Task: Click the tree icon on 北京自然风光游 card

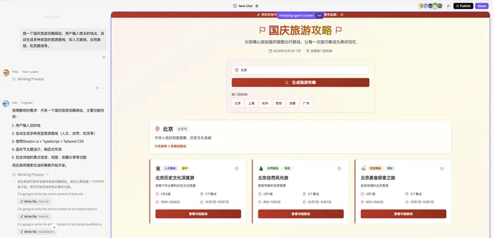Action: (x=261, y=168)
